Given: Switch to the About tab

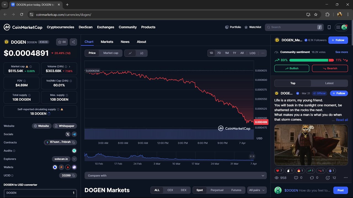Looking at the screenshot, I should tap(141, 42).
